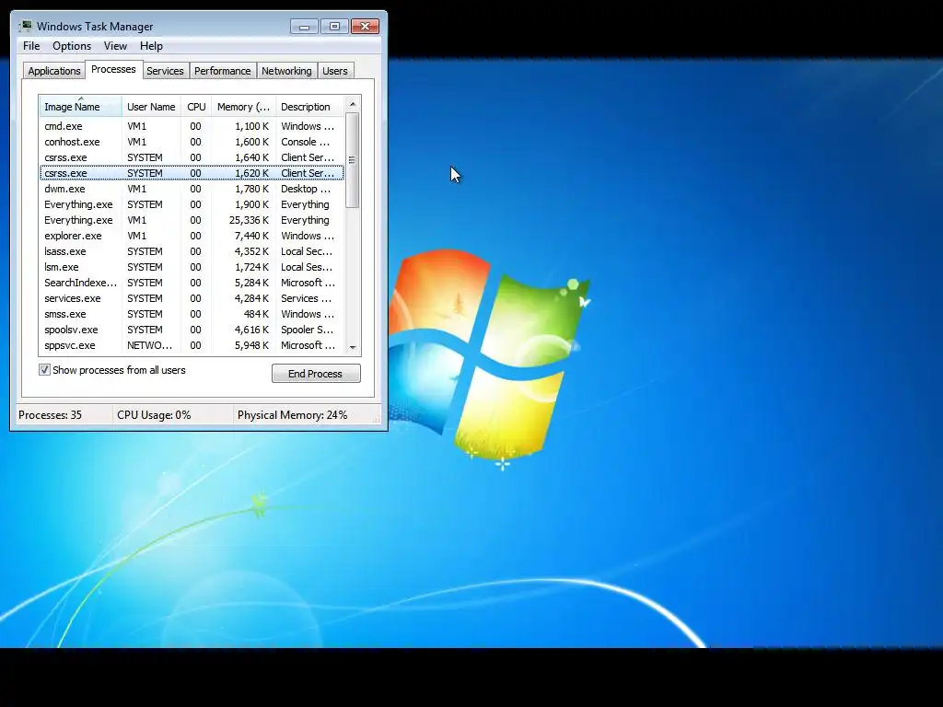Select Everything.exe run by SYSTEM
Image resolution: width=943 pixels, height=707 pixels.
pos(192,204)
